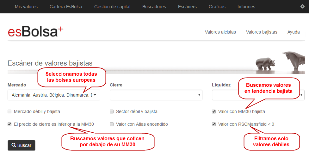Viewport: 309px width, 152px height.
Task: Go to Gestión de capital
Action: 112,7
